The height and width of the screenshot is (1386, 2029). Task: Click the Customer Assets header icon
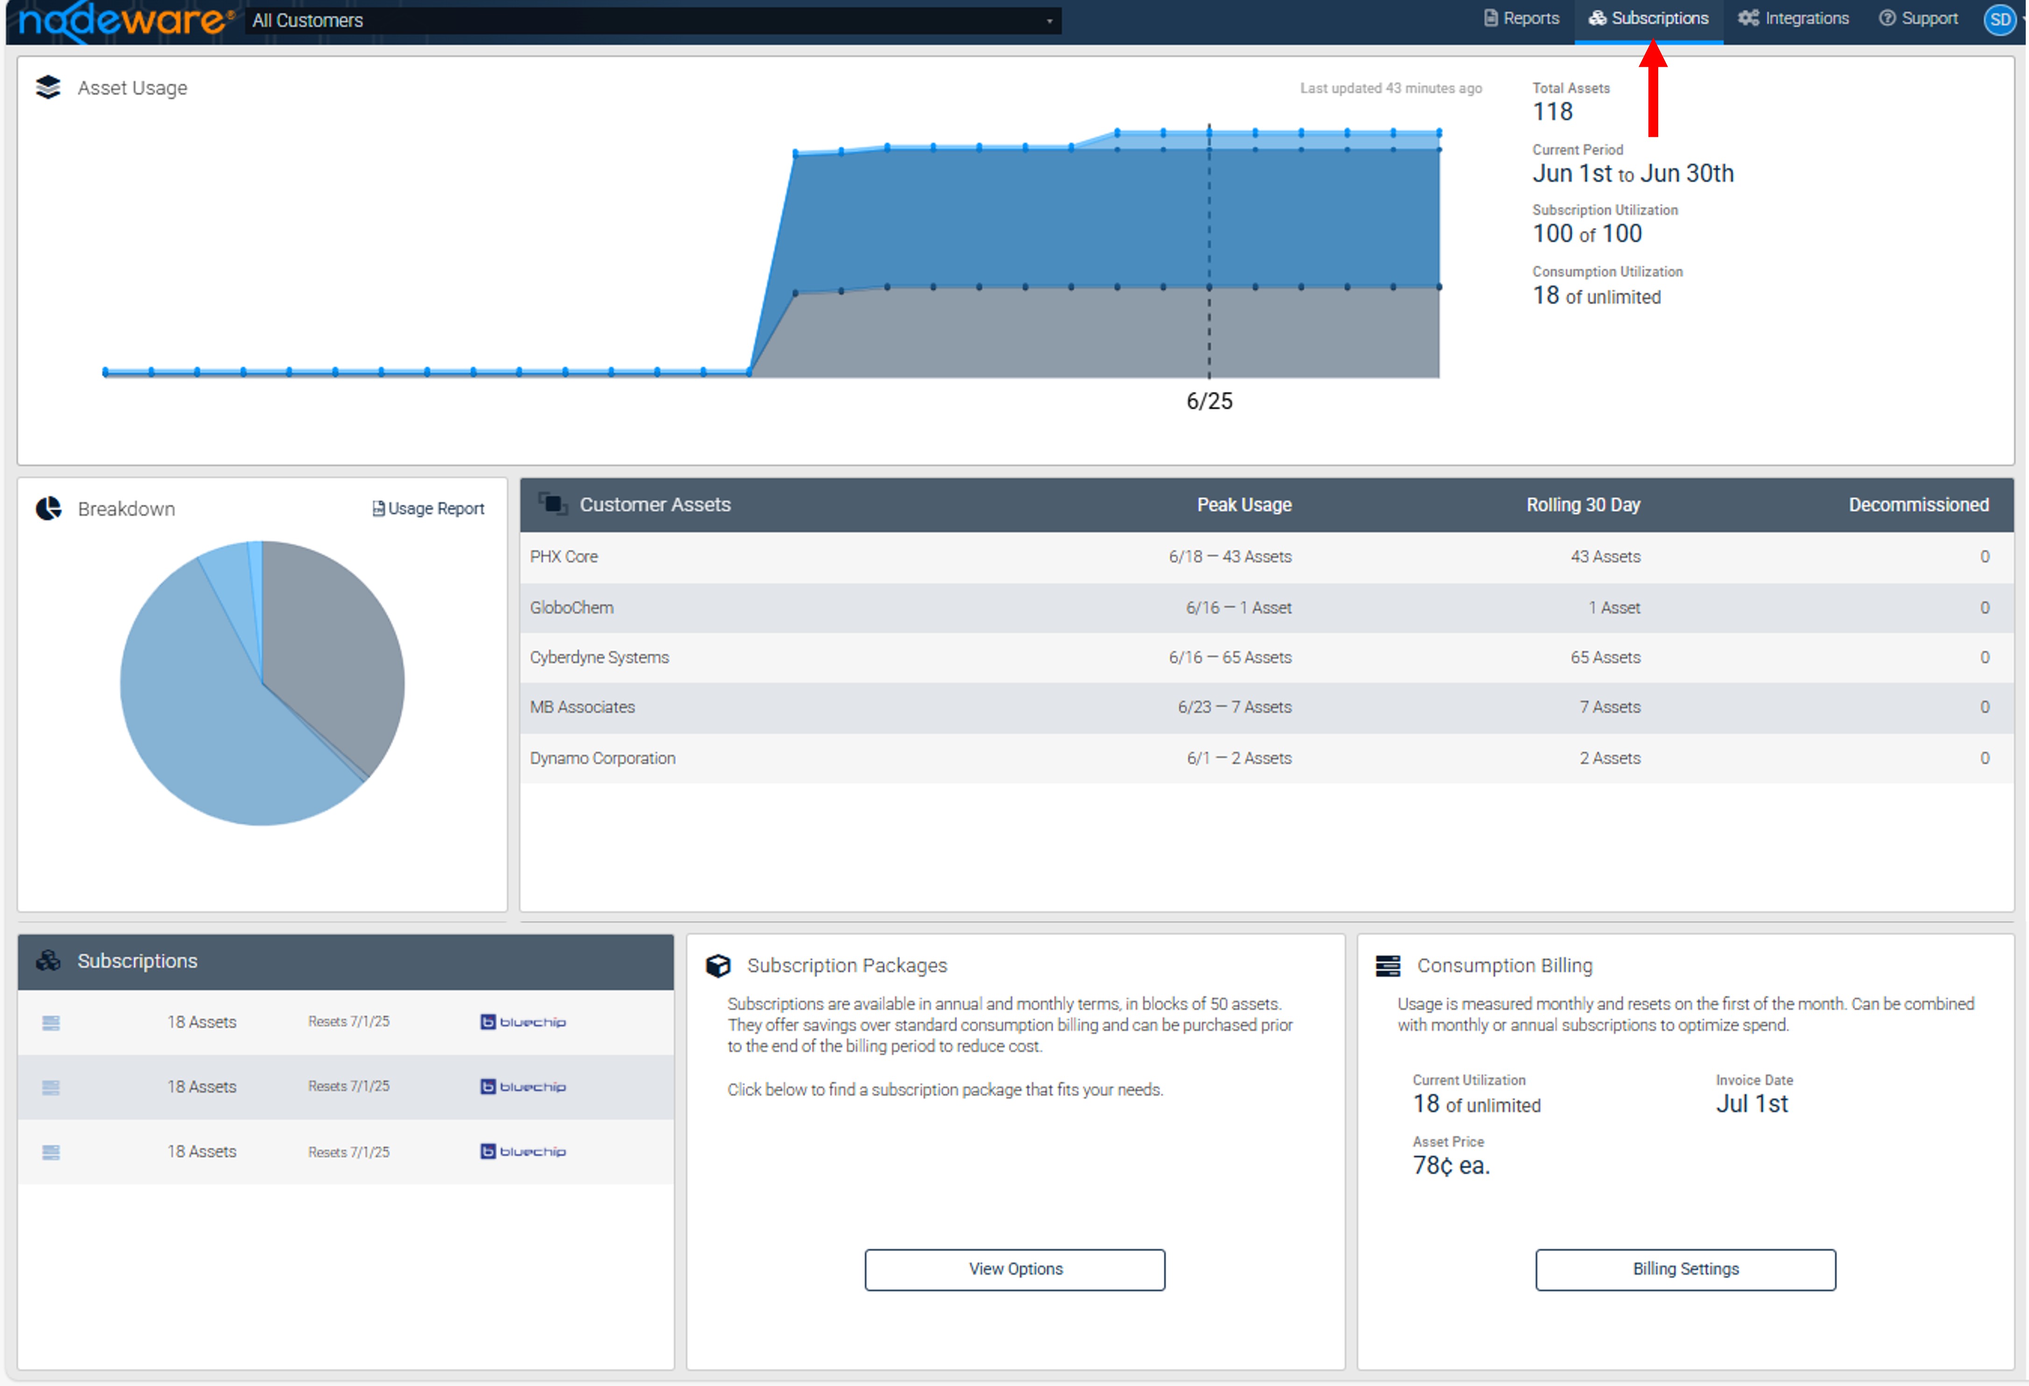tap(552, 504)
